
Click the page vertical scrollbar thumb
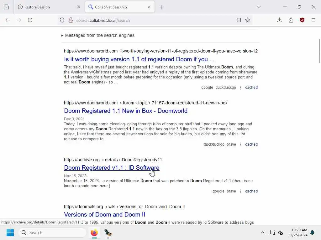click(319, 51)
